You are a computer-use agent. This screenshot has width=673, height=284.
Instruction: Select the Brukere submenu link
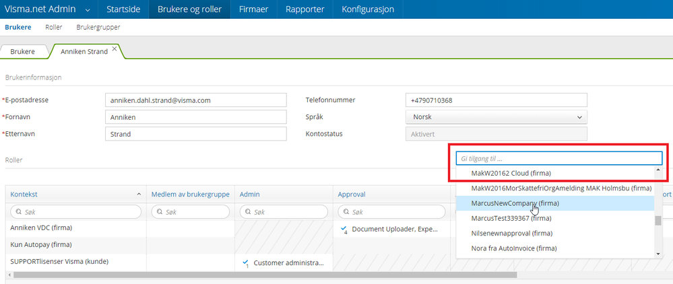coord(18,28)
